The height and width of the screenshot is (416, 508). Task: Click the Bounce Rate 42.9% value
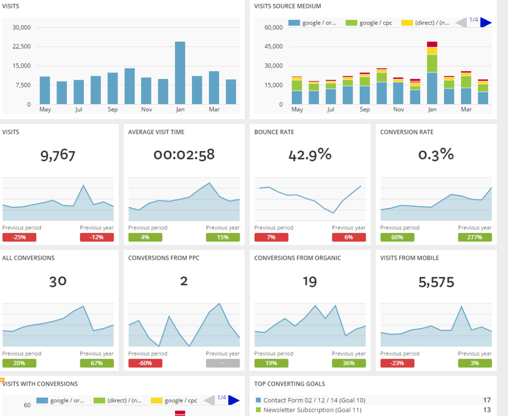[310, 155]
